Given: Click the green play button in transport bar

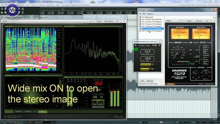Looking at the screenshot, I should [x=4, y=122].
